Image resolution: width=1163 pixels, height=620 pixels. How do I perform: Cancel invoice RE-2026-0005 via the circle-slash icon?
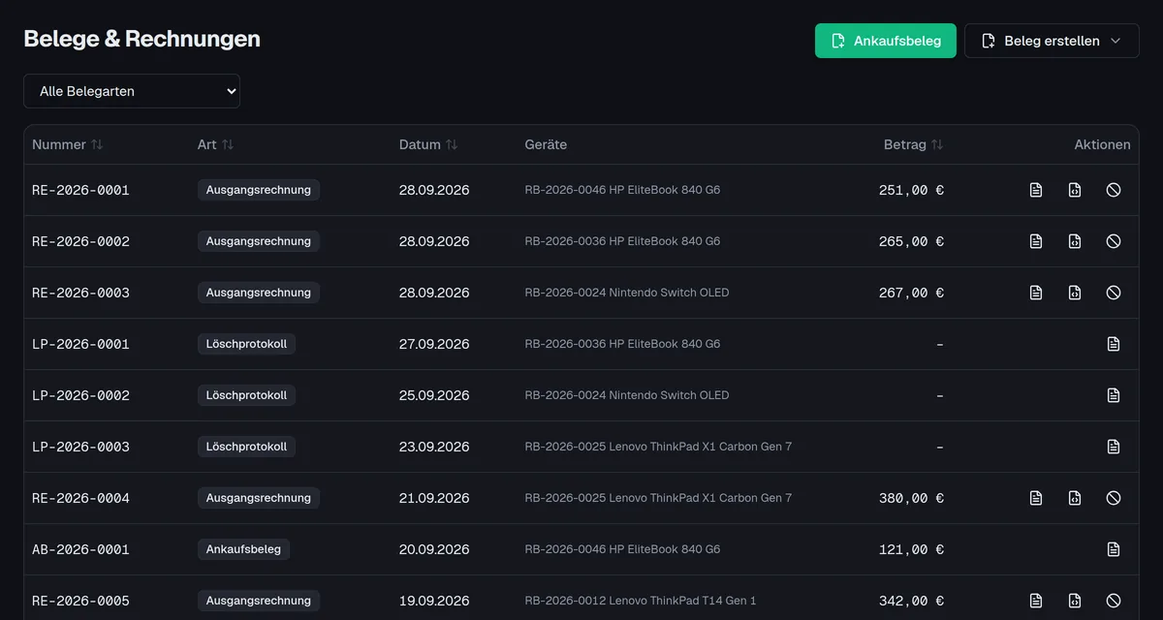click(x=1114, y=601)
